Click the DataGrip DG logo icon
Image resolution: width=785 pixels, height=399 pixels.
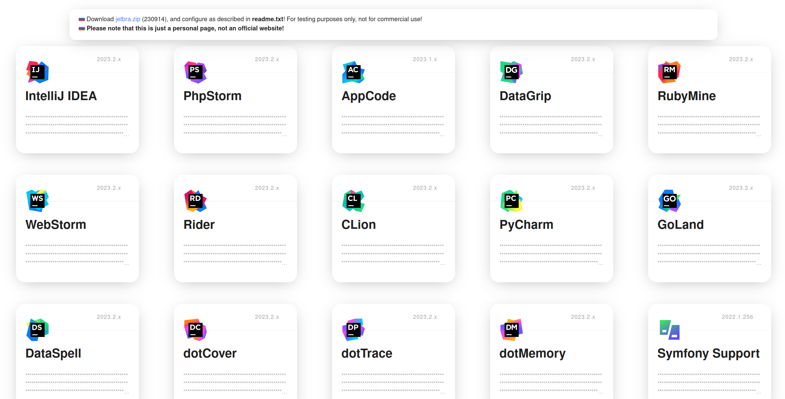pyautogui.click(x=511, y=72)
